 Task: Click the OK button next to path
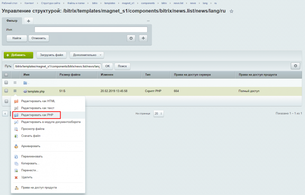click(107, 66)
